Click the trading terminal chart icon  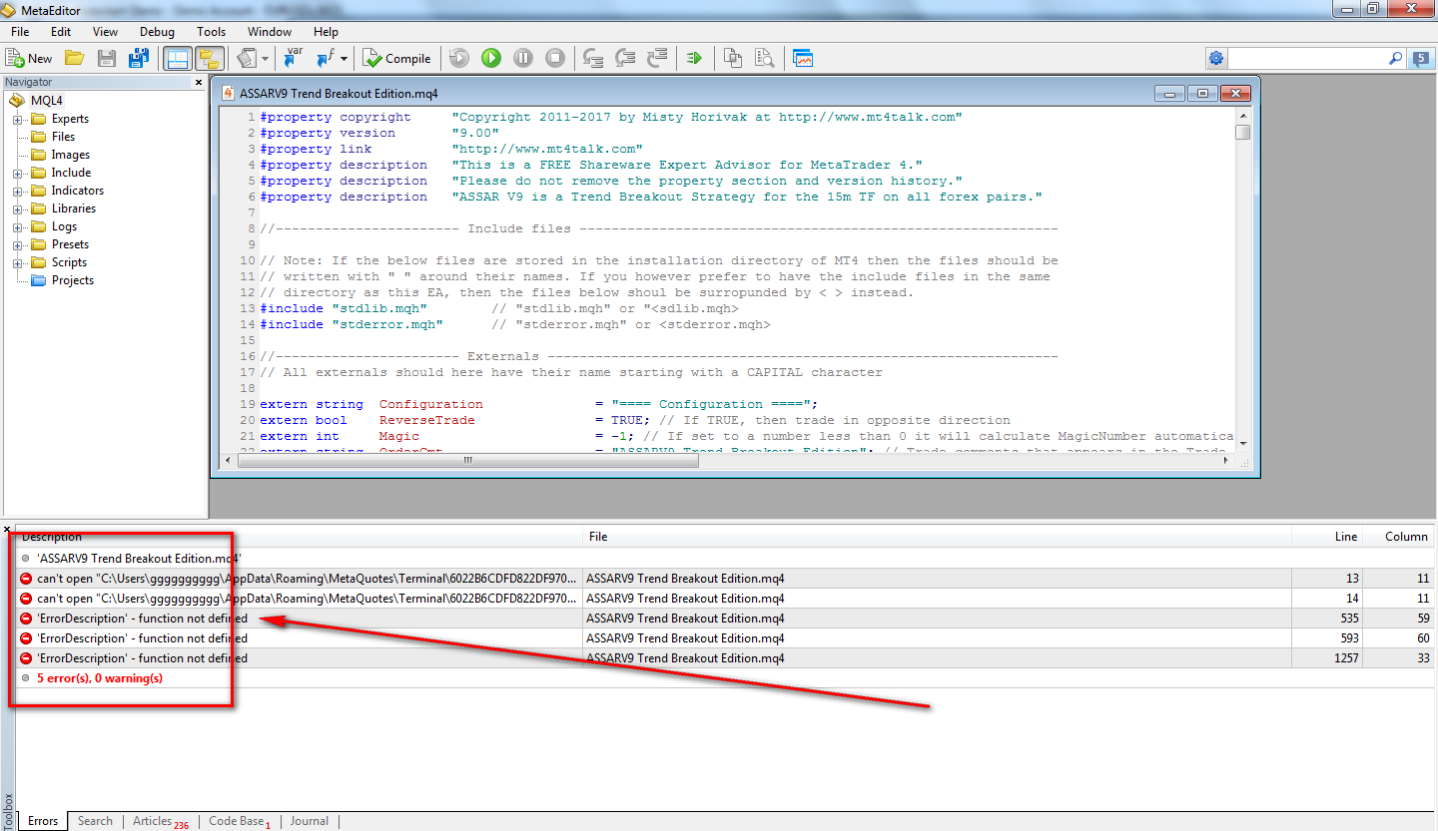pyautogui.click(x=803, y=58)
